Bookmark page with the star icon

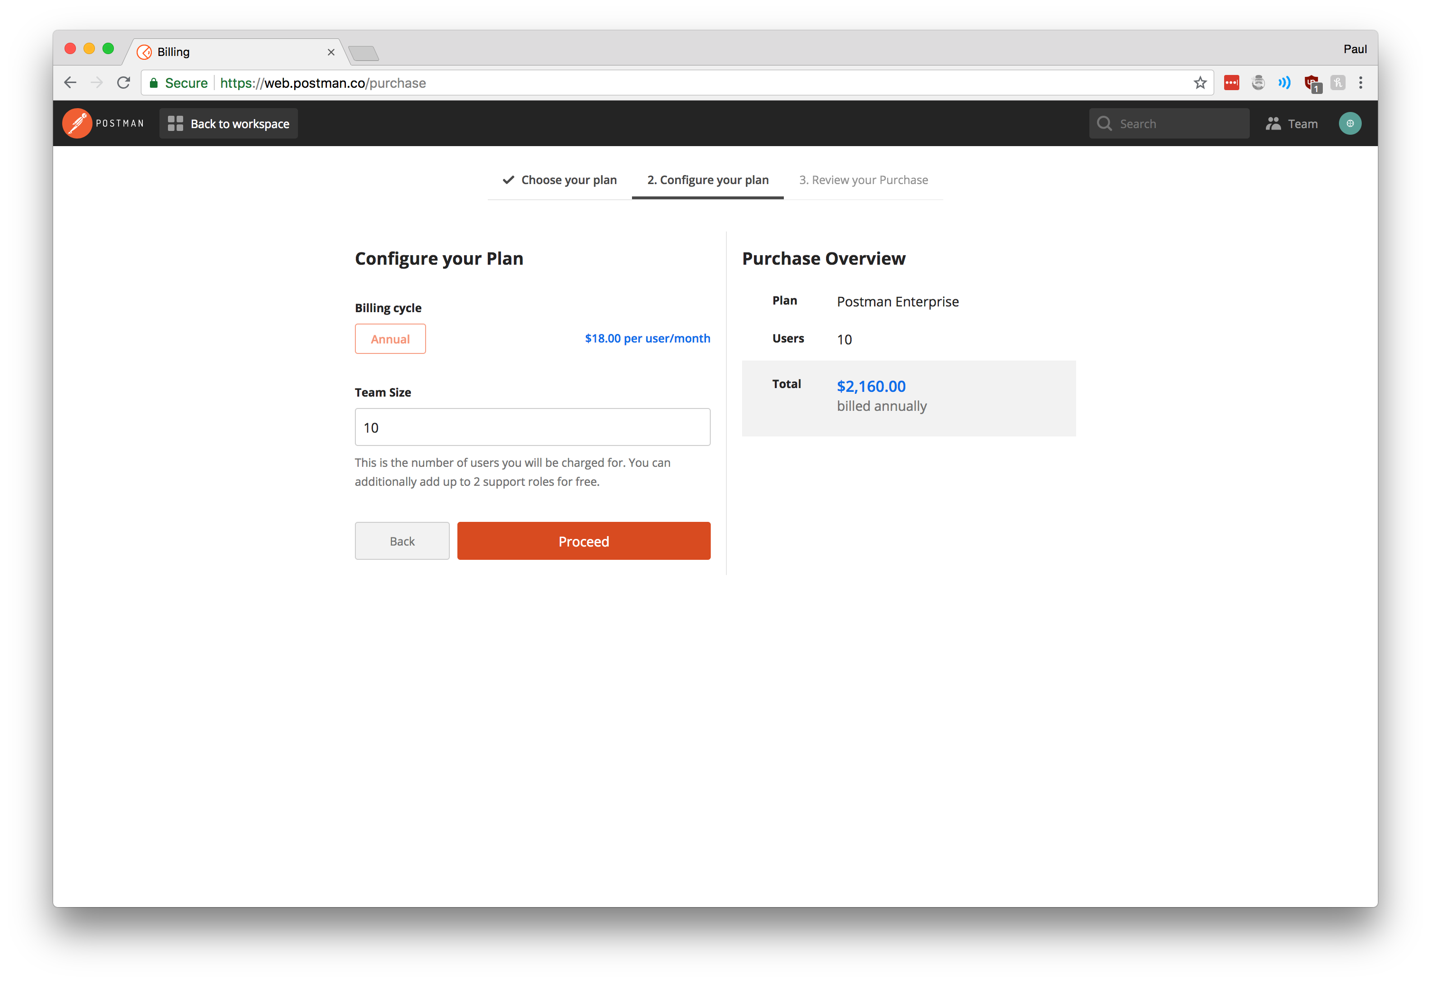(x=1200, y=83)
